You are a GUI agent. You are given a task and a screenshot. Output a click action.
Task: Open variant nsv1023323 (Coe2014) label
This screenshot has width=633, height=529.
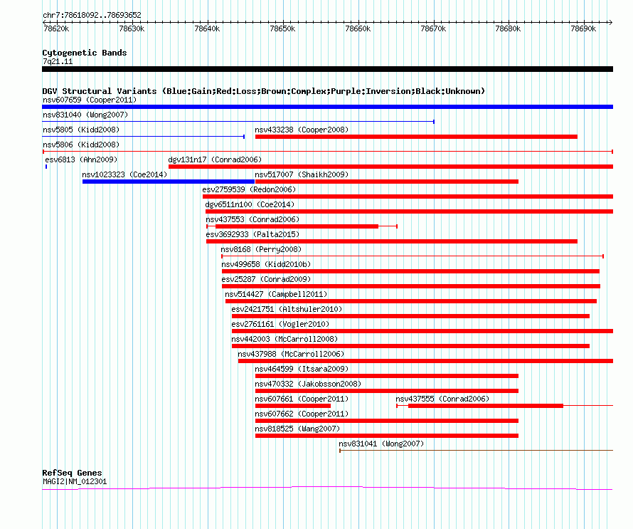[124, 174]
